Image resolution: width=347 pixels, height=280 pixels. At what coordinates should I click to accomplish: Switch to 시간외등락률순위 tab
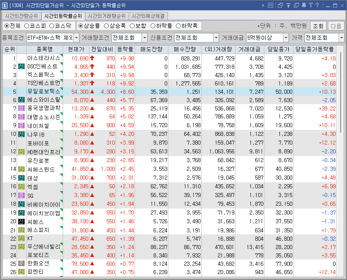(63, 16)
